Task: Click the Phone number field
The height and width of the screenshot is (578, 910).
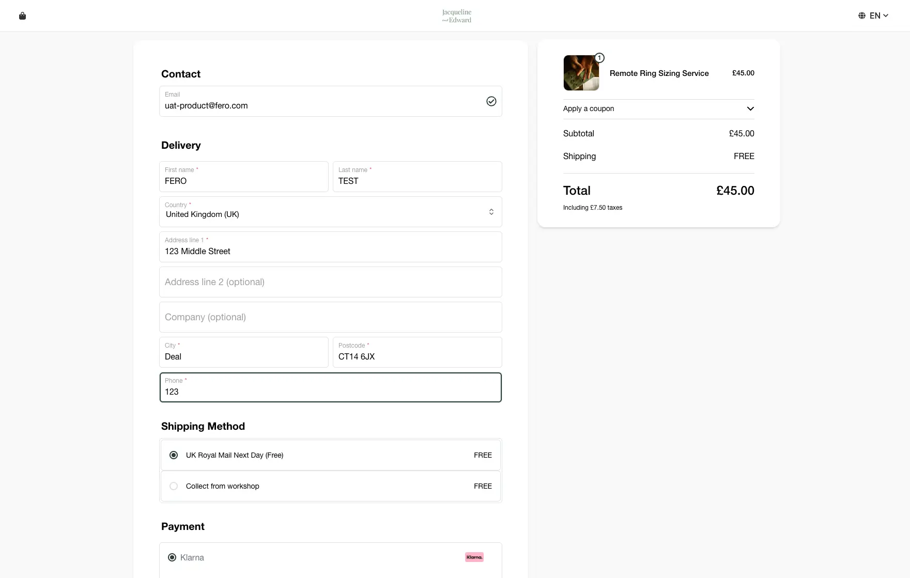Action: [330, 392]
